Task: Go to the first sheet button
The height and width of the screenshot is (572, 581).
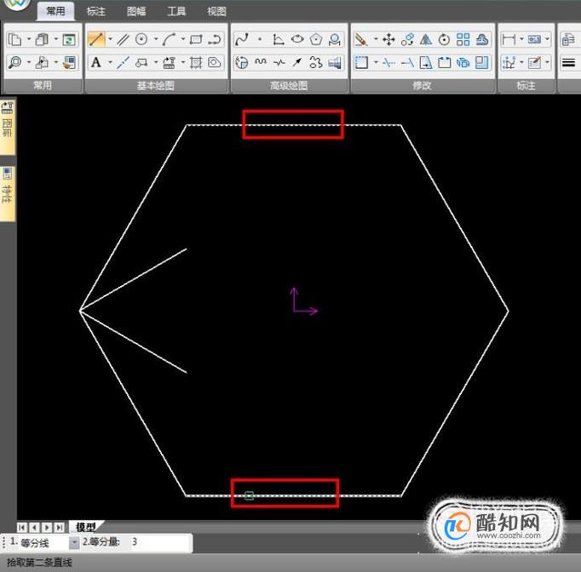Action: click(x=22, y=527)
